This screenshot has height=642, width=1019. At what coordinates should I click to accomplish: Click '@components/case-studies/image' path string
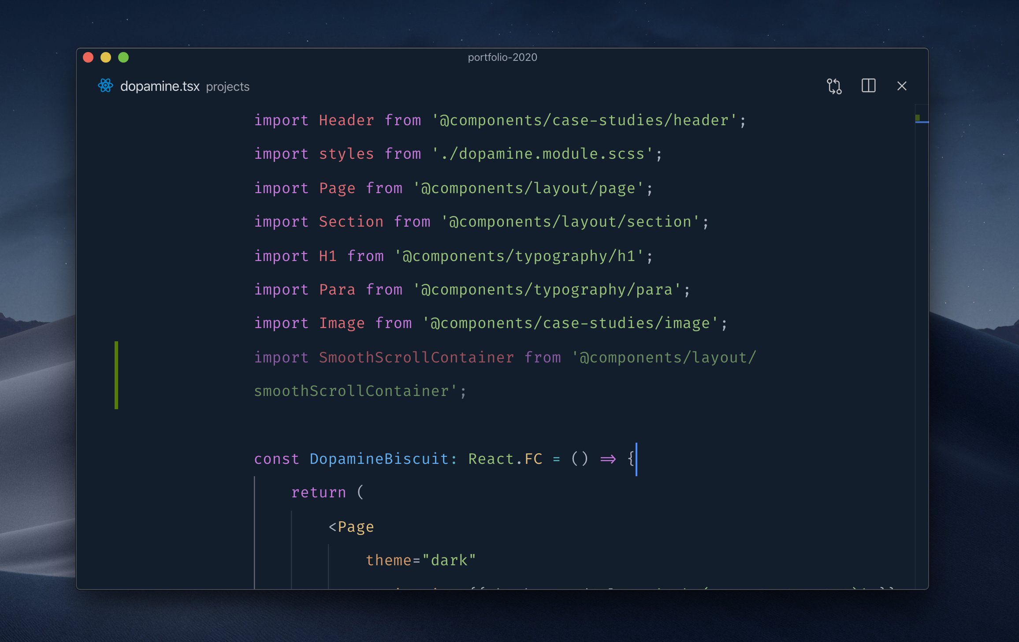570,323
